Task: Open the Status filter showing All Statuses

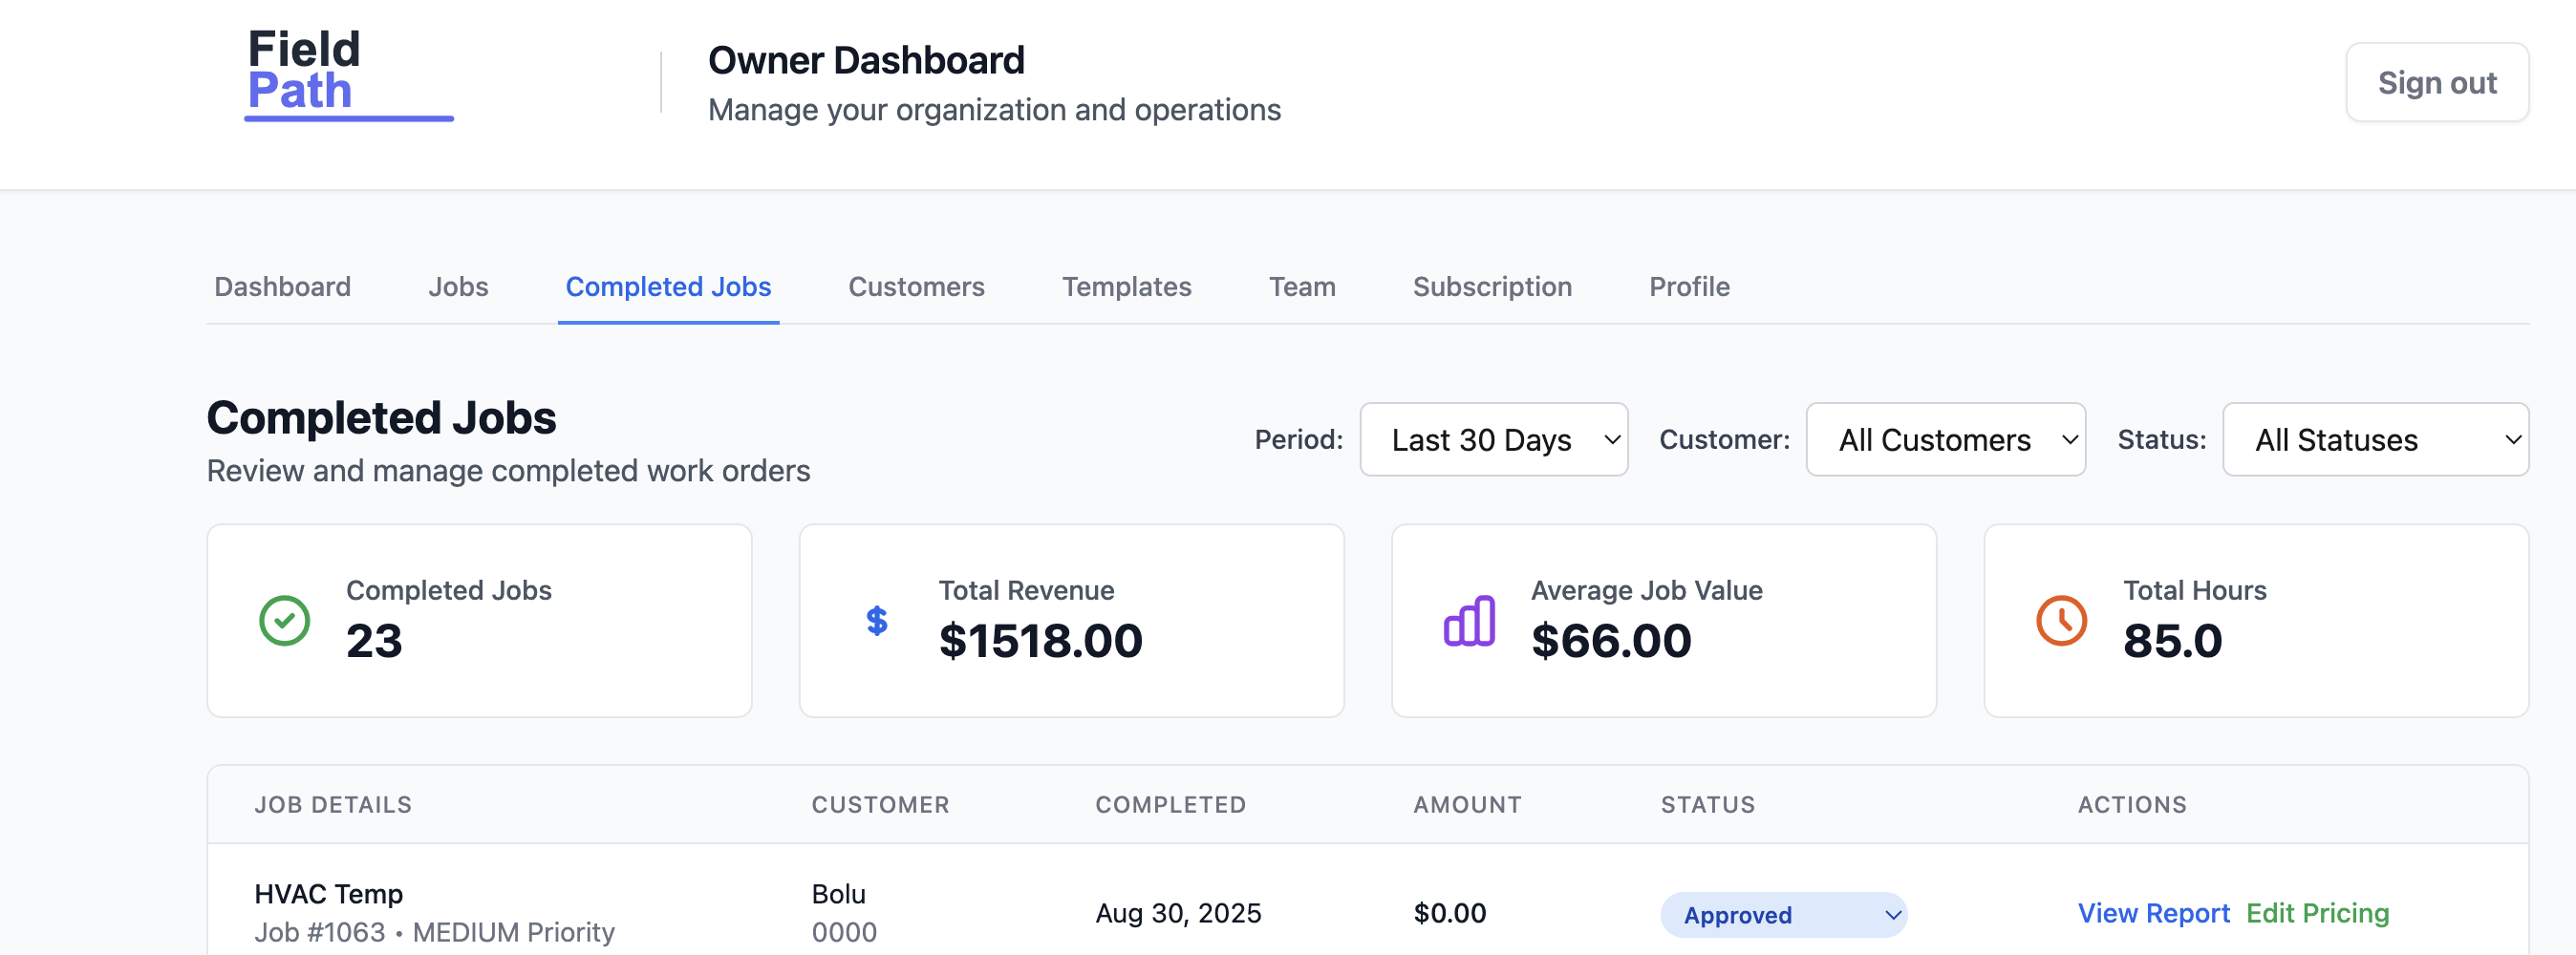Action: [2375, 439]
